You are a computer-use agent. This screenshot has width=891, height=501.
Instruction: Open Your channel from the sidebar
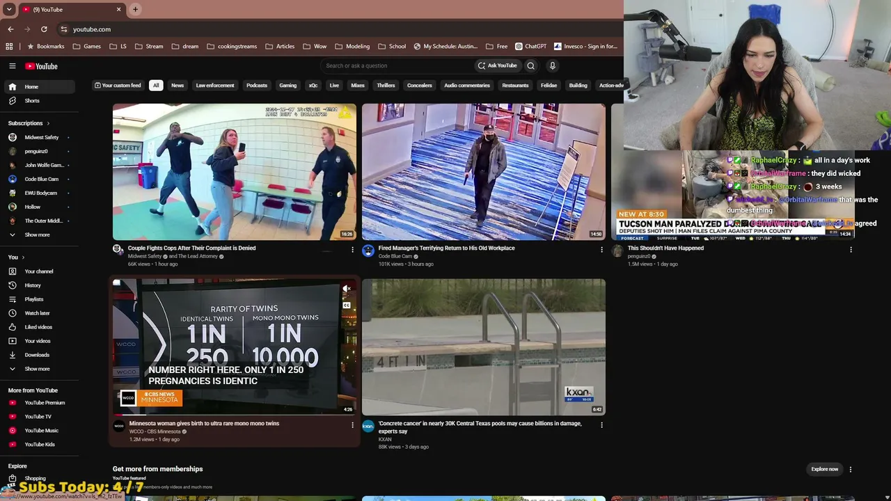[x=38, y=271]
